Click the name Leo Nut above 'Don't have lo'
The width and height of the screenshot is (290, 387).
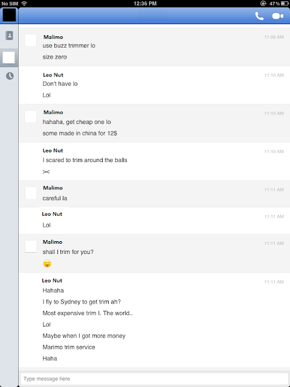point(53,75)
